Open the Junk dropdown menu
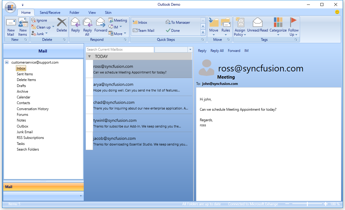 pyautogui.click(x=46, y=34)
